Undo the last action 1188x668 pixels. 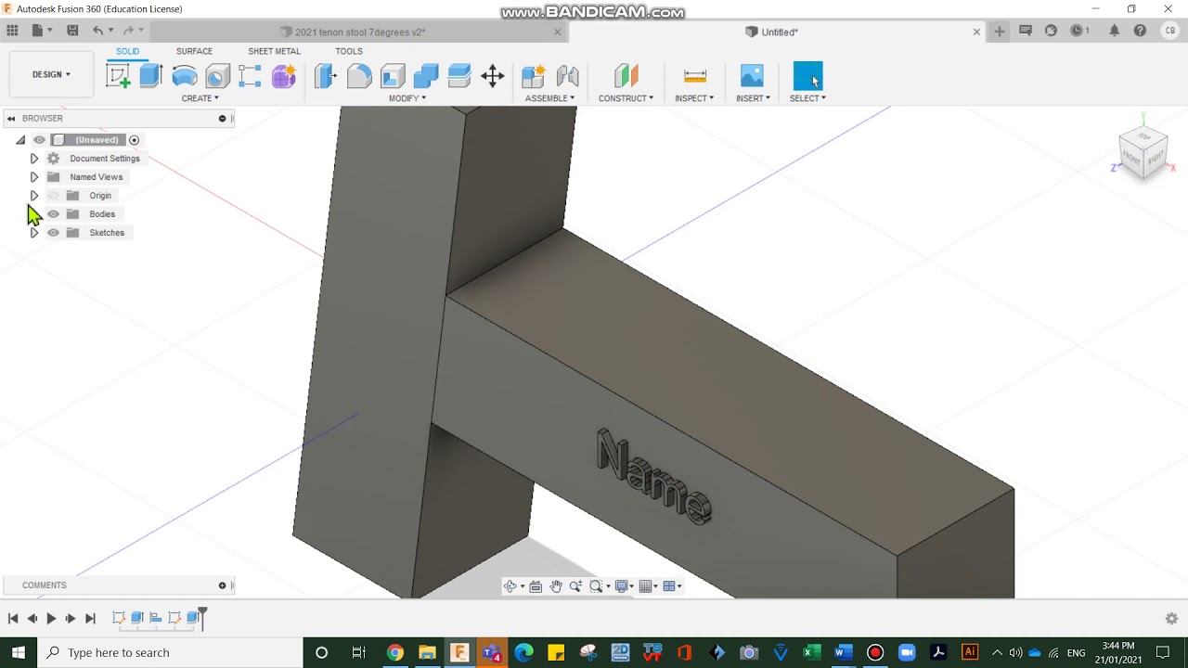pos(97,31)
